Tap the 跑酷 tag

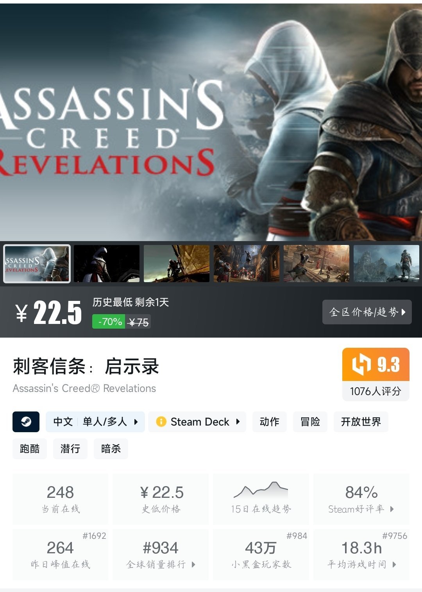(30, 449)
